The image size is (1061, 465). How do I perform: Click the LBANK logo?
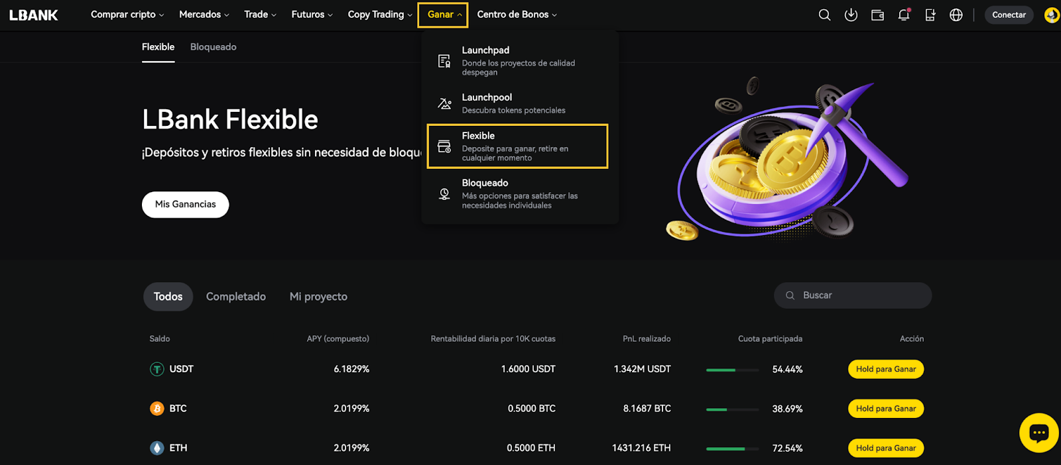34,15
